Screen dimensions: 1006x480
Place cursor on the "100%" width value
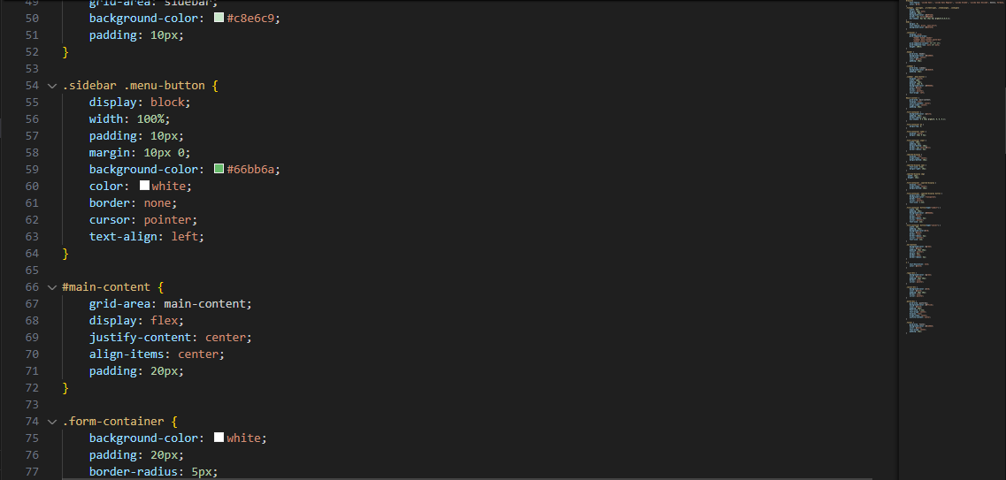click(152, 119)
